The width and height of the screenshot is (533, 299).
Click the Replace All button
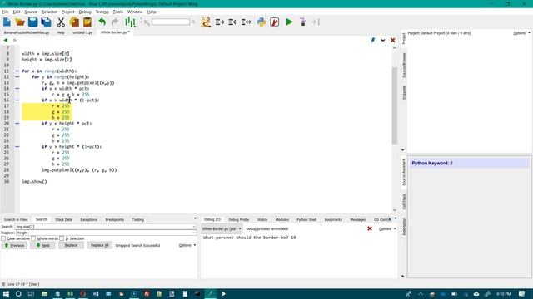tap(100, 245)
